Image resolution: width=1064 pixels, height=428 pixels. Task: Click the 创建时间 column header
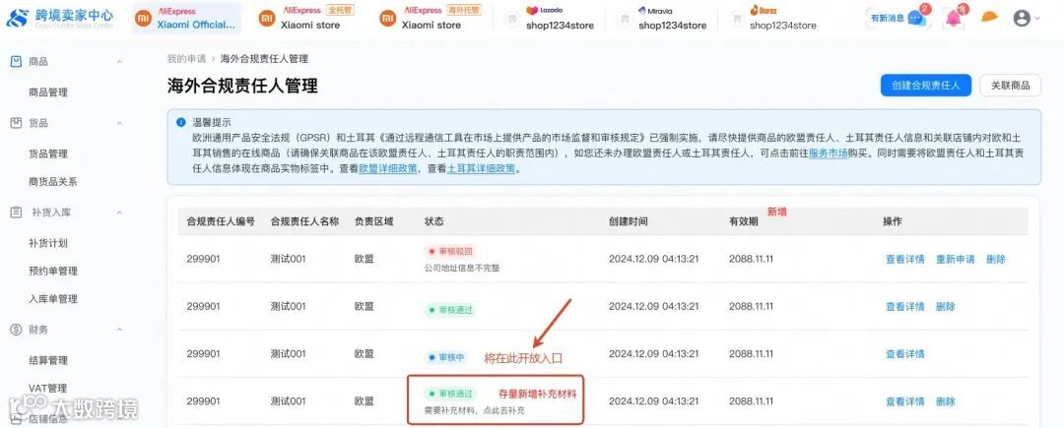[629, 221]
